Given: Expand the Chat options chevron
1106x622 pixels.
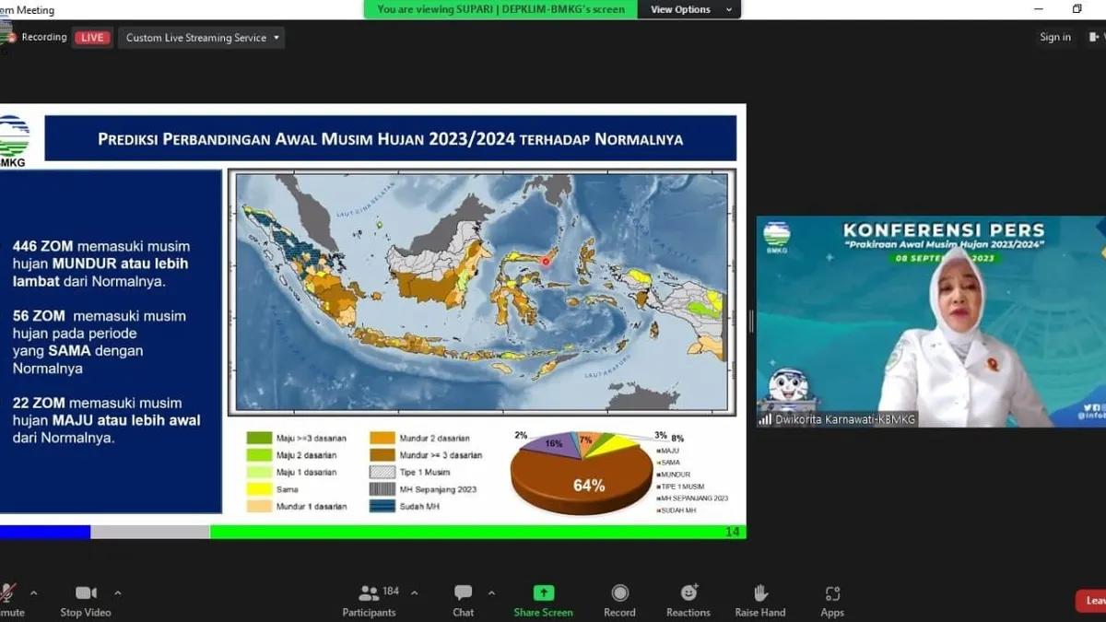Looking at the screenshot, I should click(491, 593).
